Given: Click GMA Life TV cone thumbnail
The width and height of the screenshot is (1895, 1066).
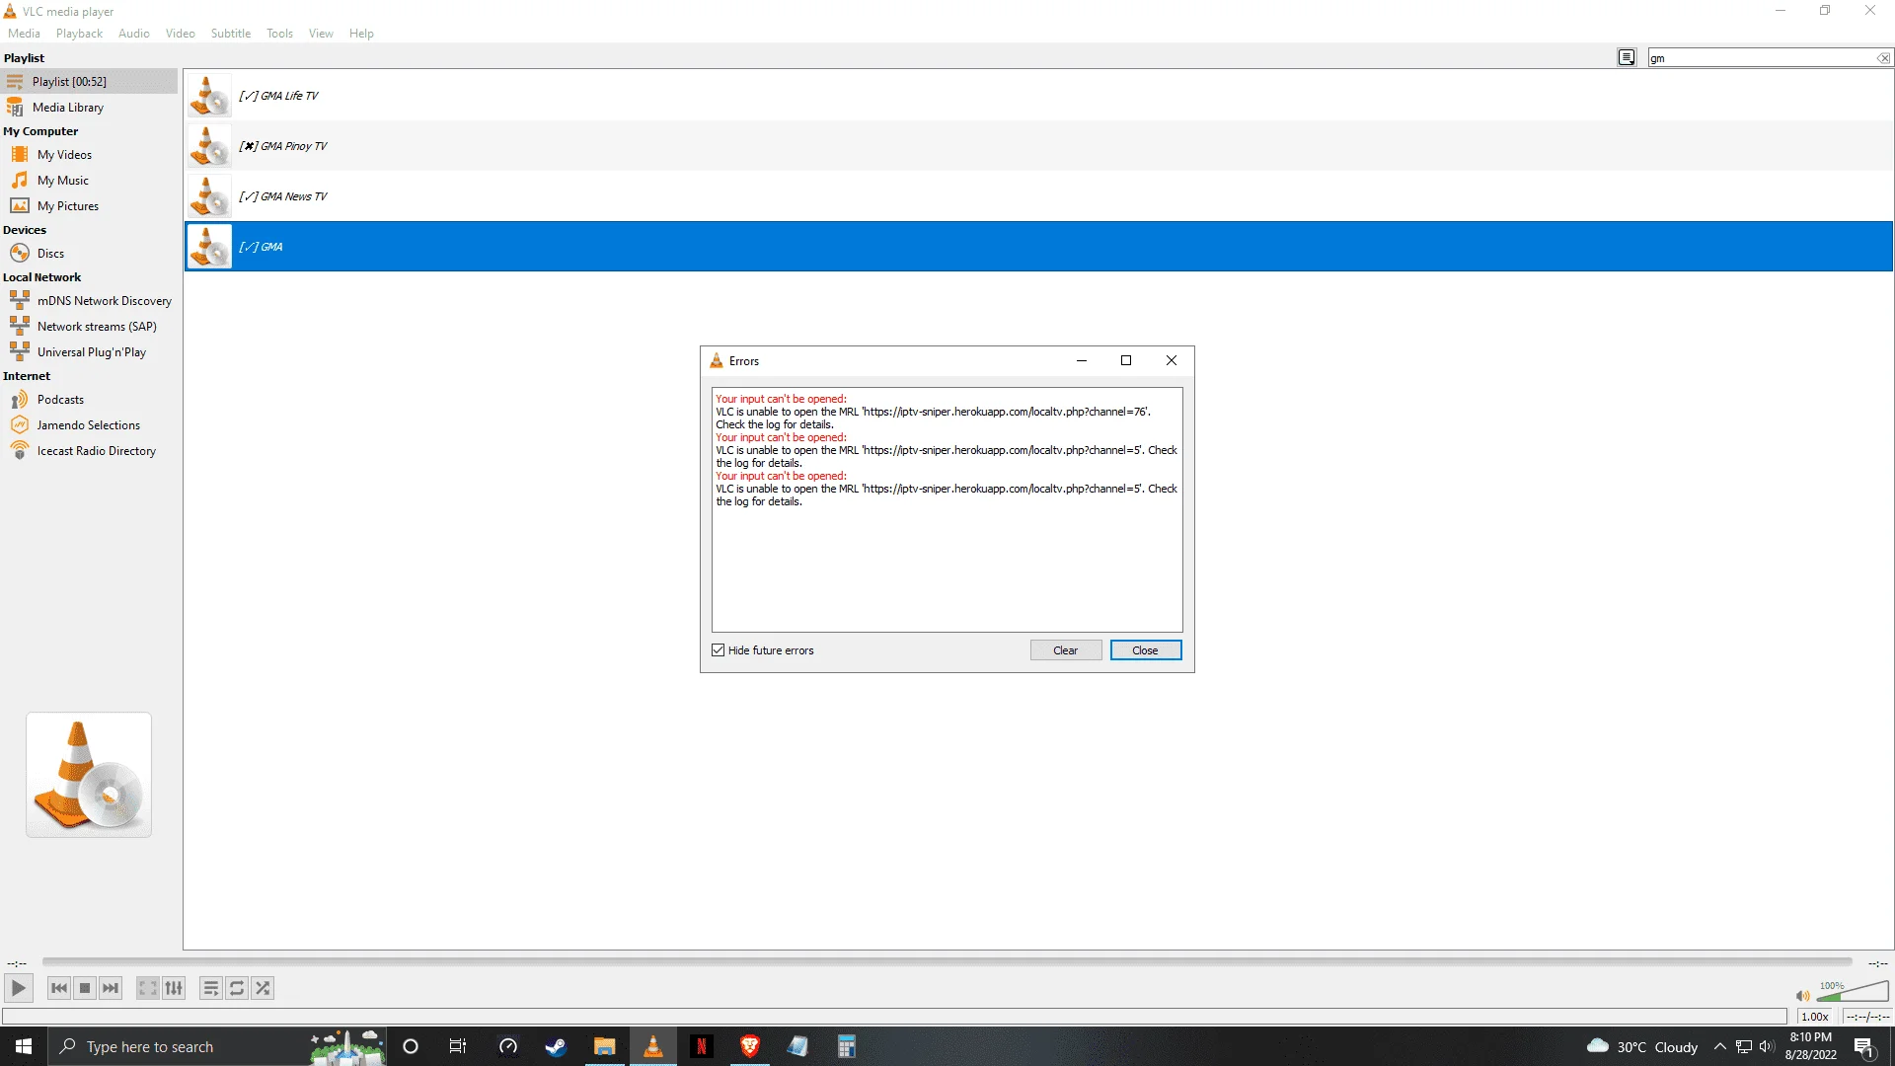Looking at the screenshot, I should pyautogui.click(x=209, y=96).
